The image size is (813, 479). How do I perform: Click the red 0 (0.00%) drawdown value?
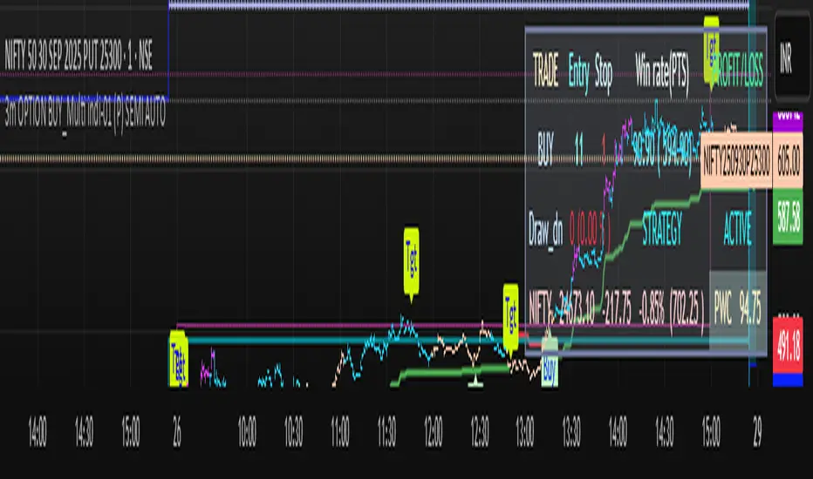[589, 229]
